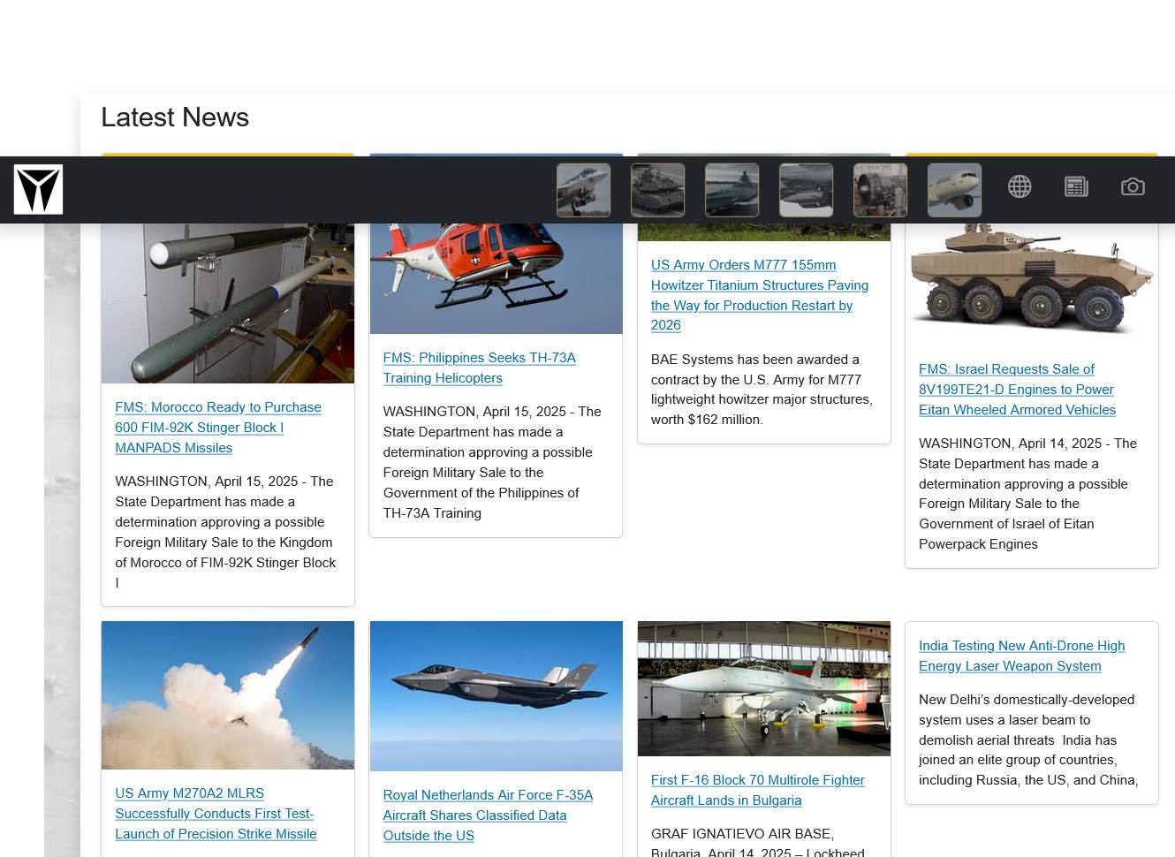Click the globe icon in the navbar
The width and height of the screenshot is (1175, 857).
[1020, 186]
